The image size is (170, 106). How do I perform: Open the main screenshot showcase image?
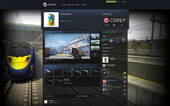pyautogui.click(x=67, y=46)
